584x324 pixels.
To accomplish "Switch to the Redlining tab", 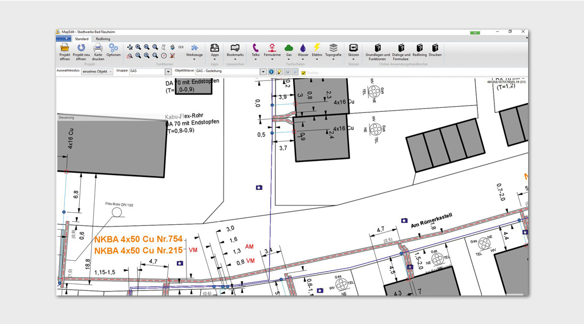I will (103, 39).
